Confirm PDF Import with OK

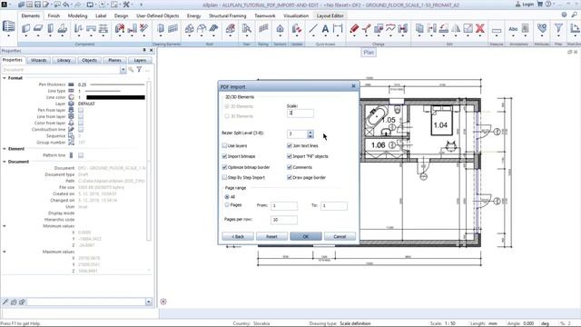point(306,236)
